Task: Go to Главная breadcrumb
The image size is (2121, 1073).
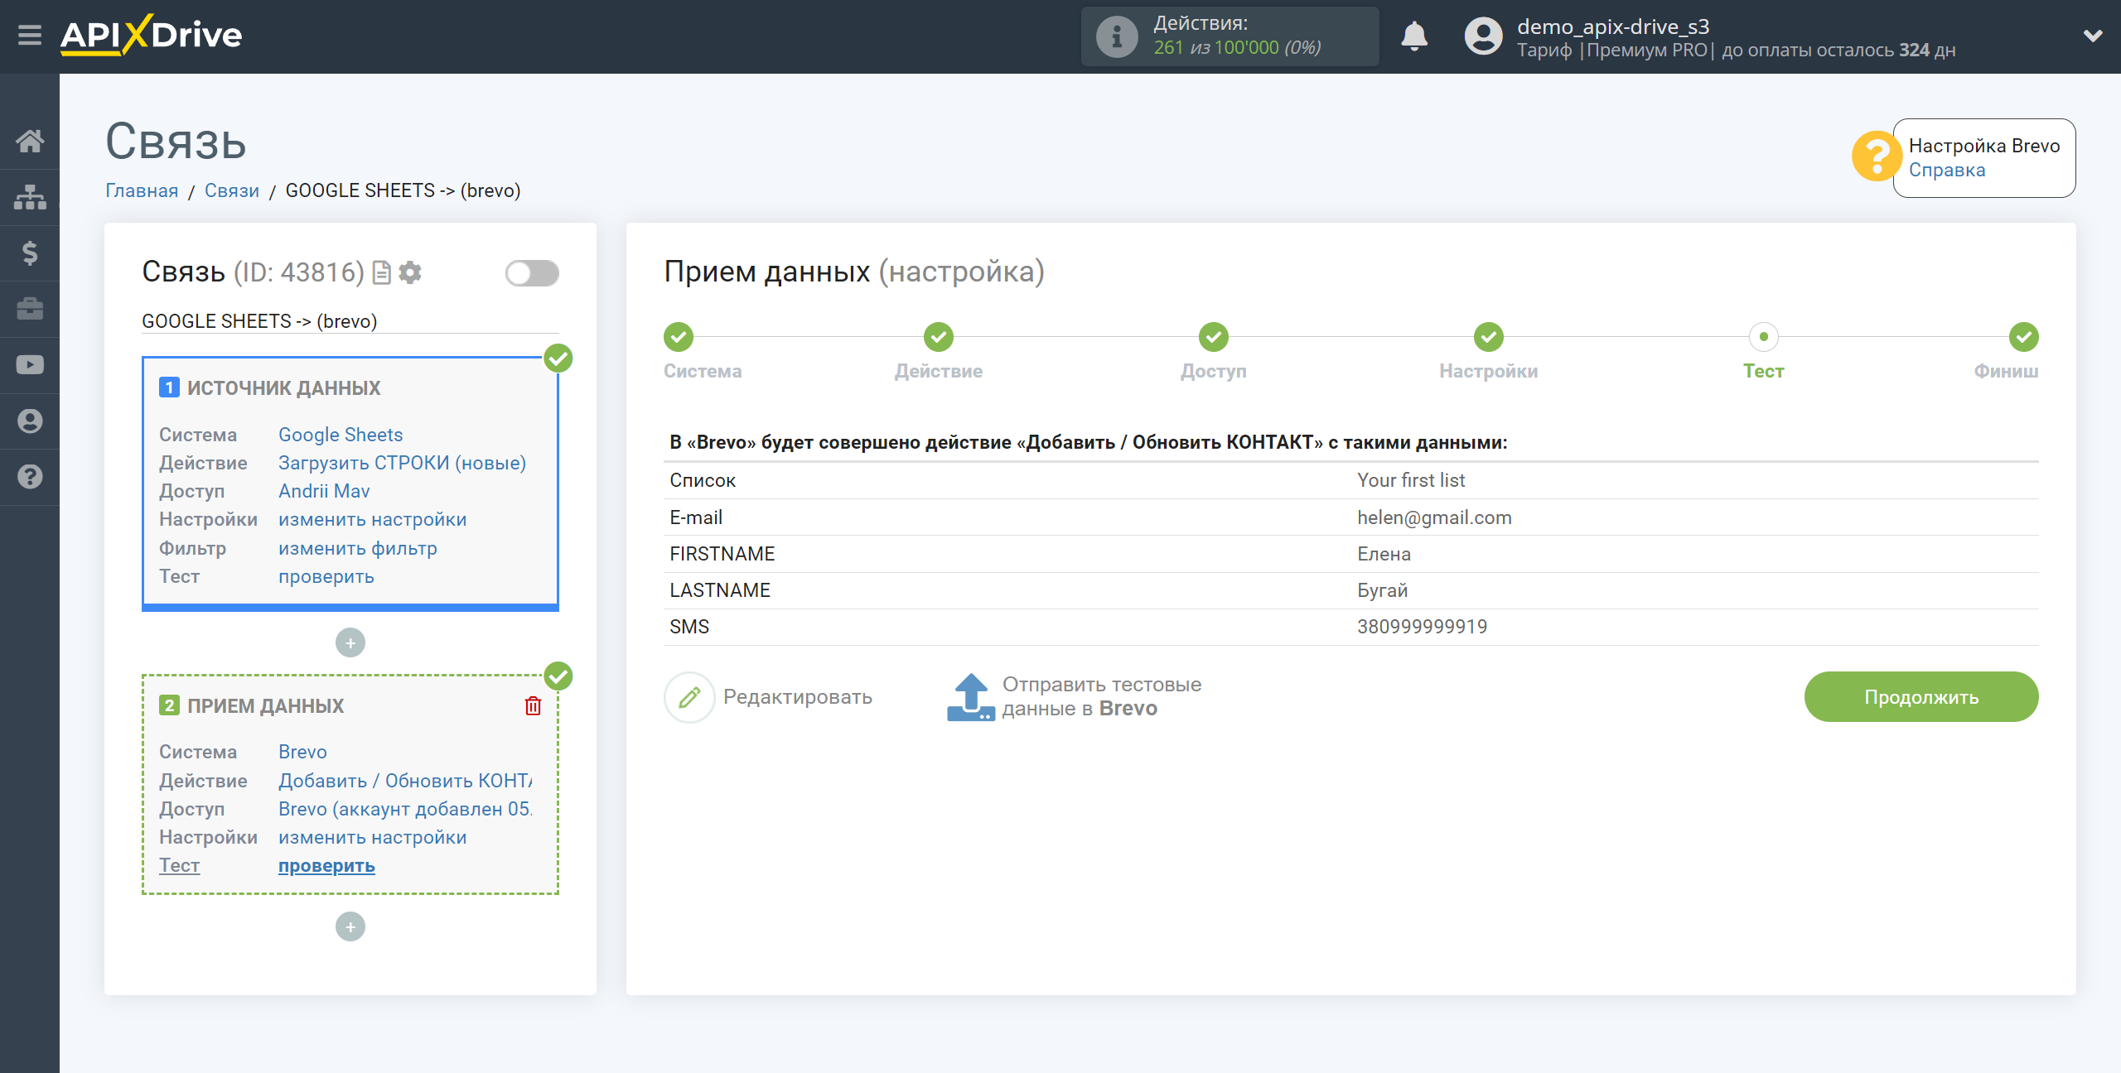Action: pos(142,191)
